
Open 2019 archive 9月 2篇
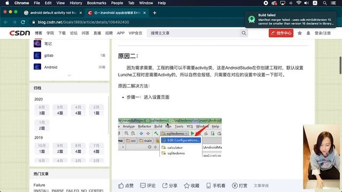click(x=60, y=148)
